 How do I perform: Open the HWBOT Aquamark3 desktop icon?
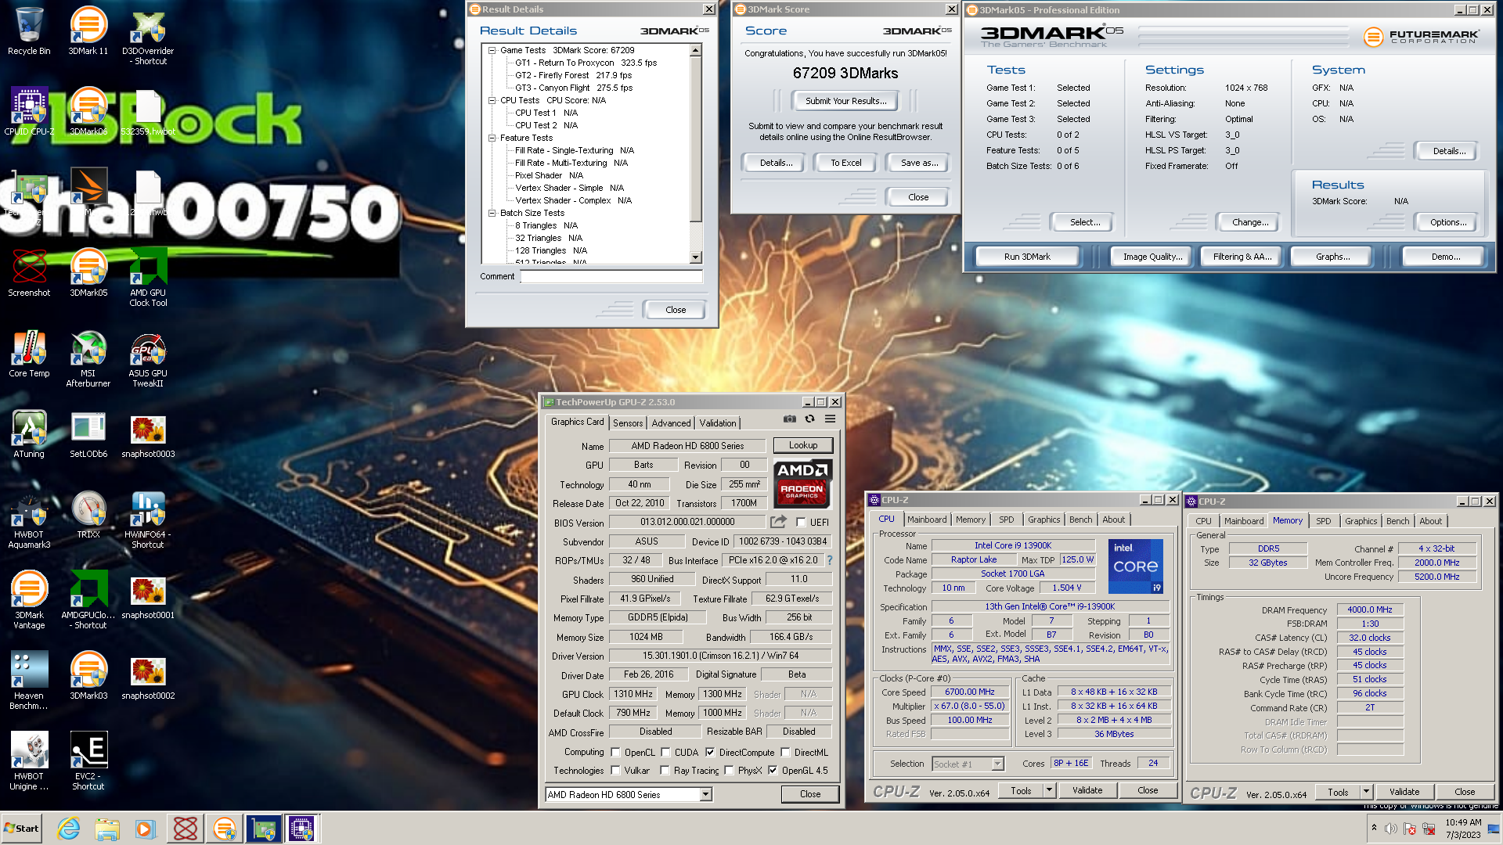click(29, 520)
